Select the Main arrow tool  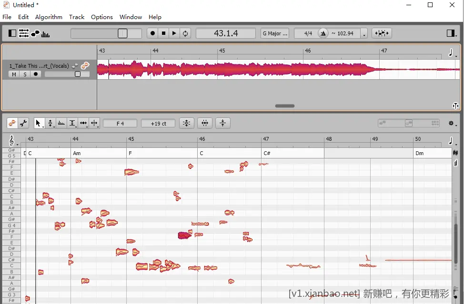pos(39,123)
